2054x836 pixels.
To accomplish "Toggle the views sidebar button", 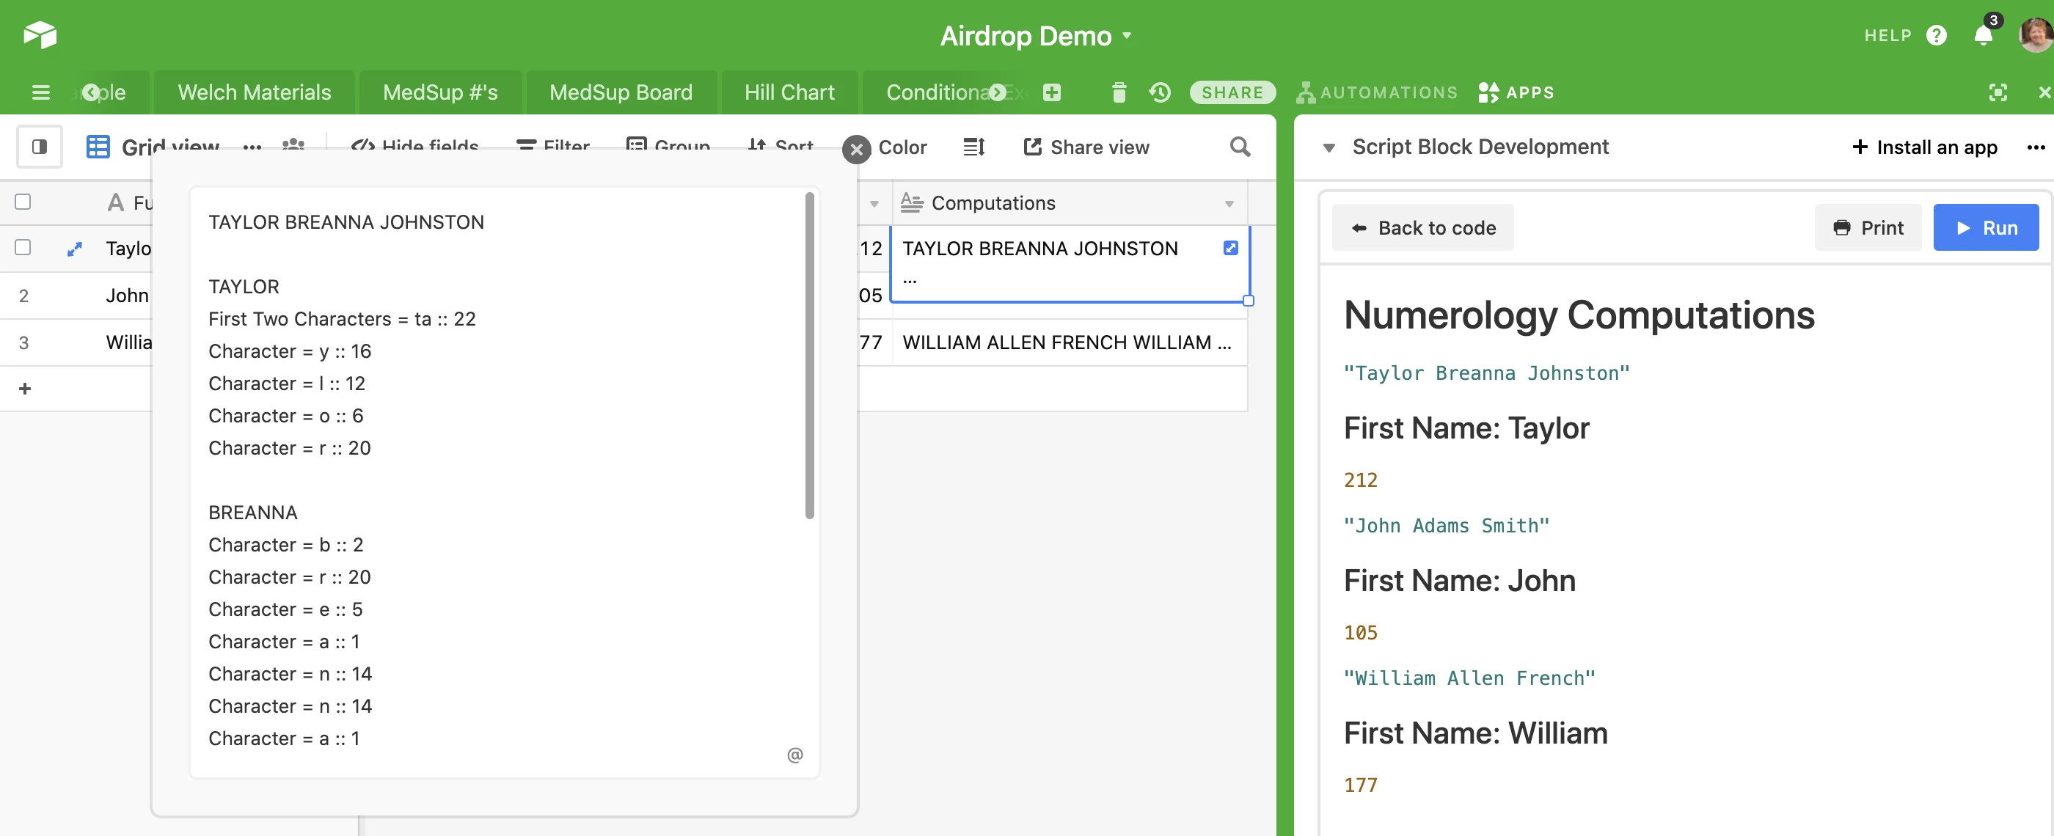I will (39, 147).
